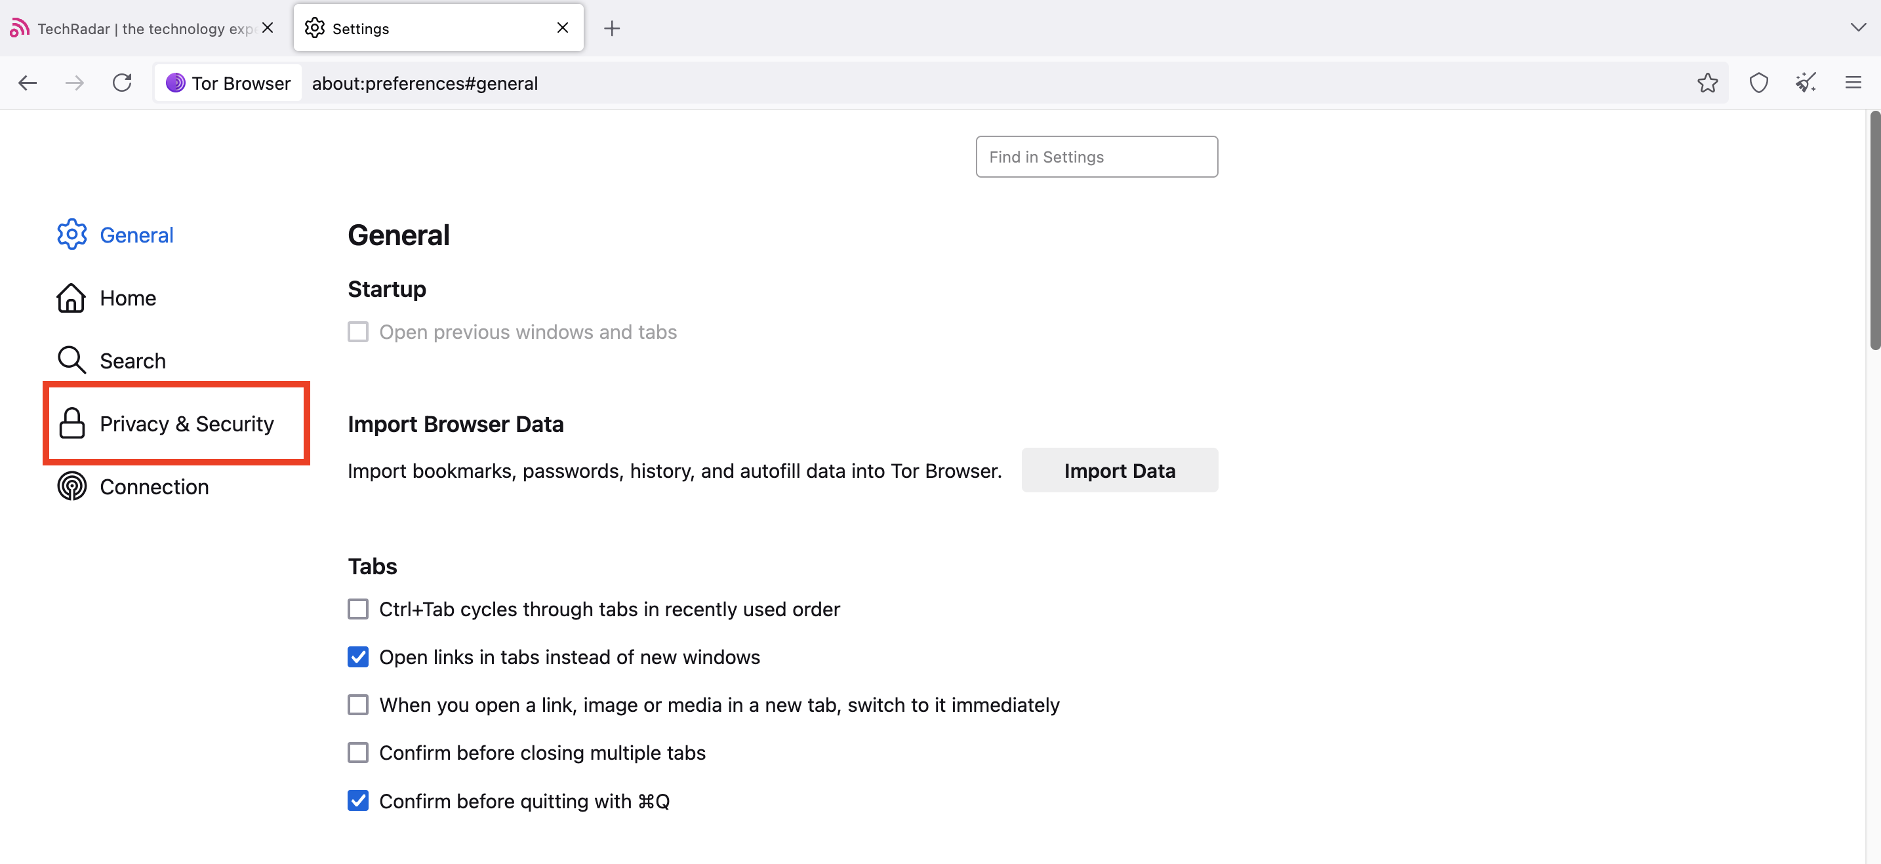This screenshot has height=864, width=1881.
Task: Click the Import Browser Data heading
Action: click(x=456, y=424)
